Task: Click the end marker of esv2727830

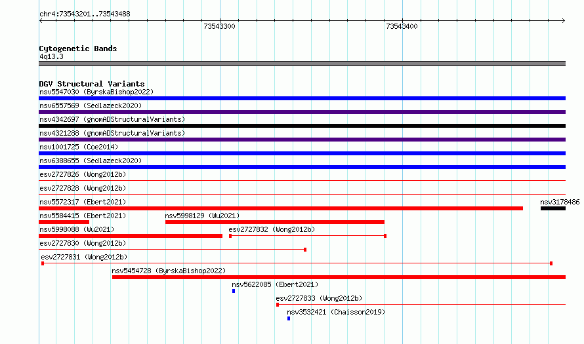Action: click(305, 250)
